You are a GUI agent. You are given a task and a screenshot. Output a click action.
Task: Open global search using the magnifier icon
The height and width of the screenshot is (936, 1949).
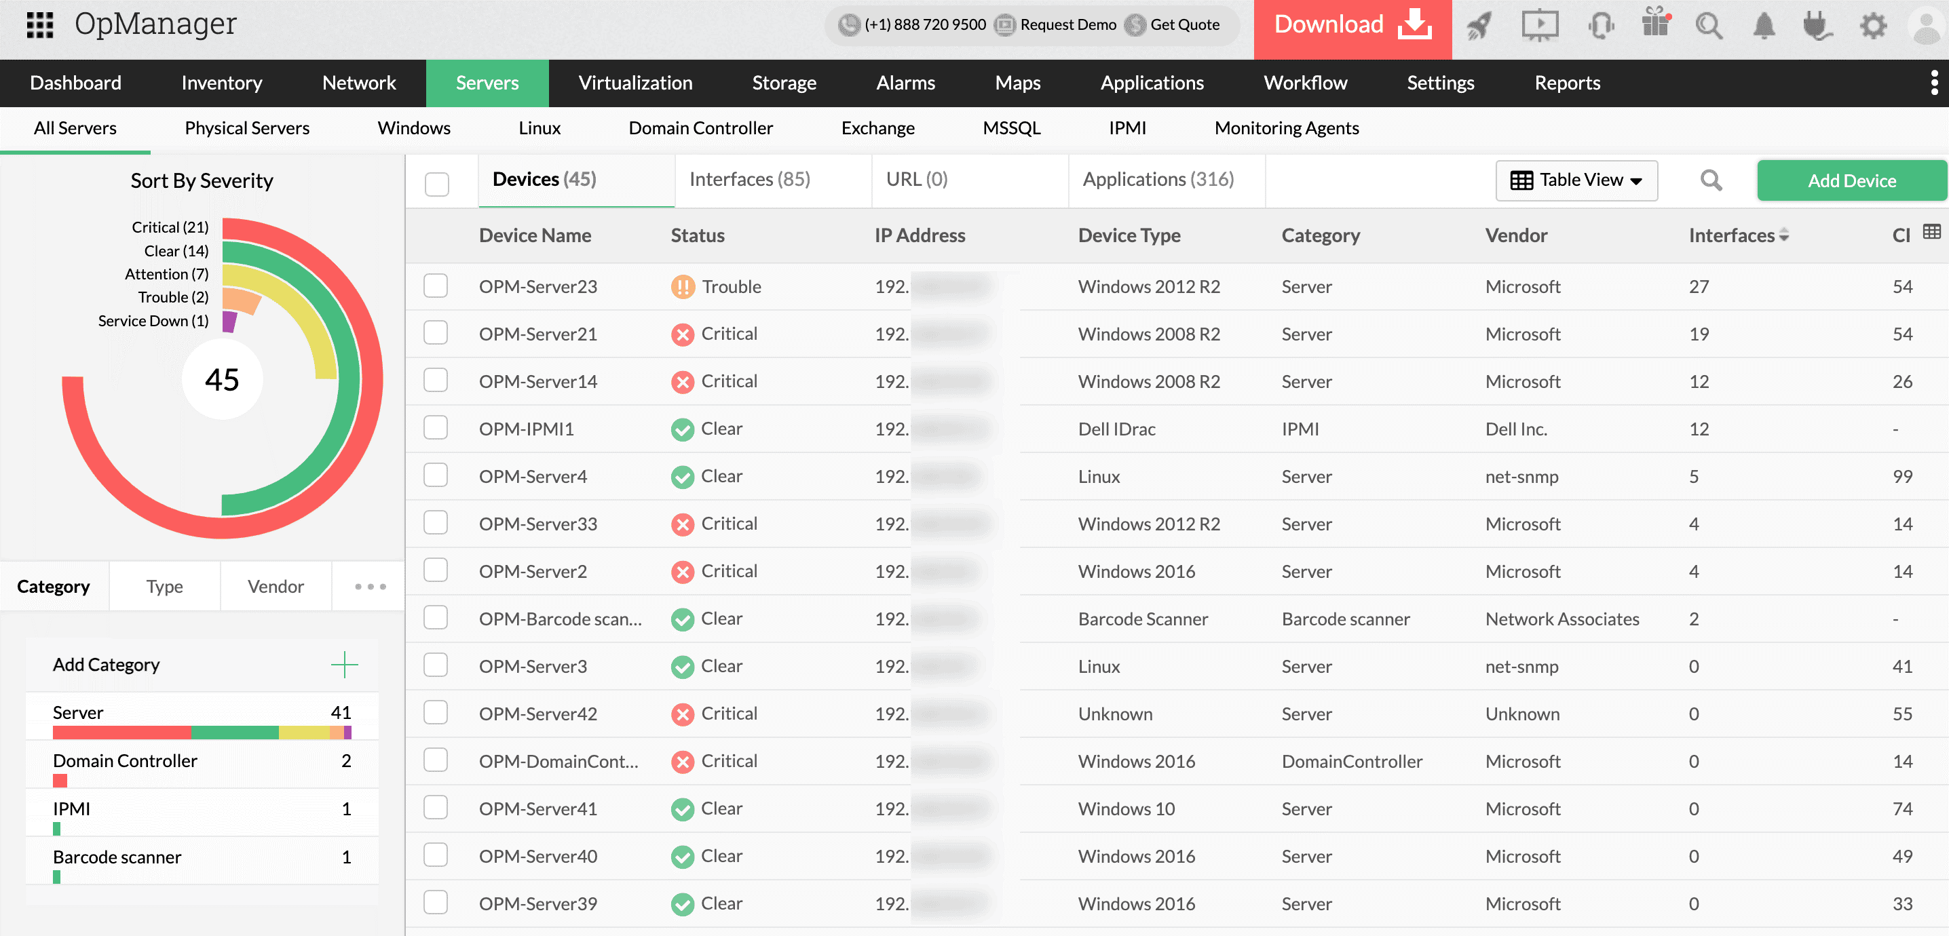click(x=1709, y=25)
